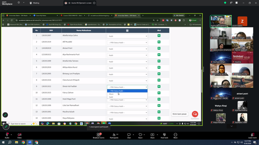
Task: Open File Explorer from Windows taskbar
Action: pyautogui.click(x=17, y=142)
